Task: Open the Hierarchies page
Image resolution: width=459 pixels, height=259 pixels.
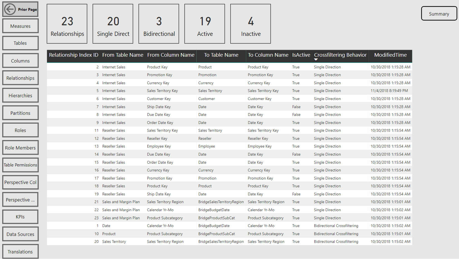Action: [20, 95]
